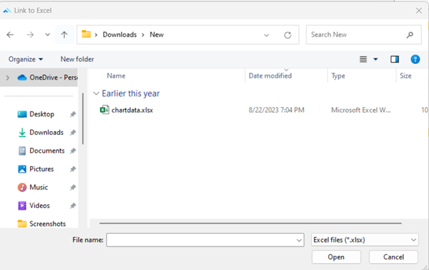Refresh the New folder view
This screenshot has height=270, width=429.
[288, 35]
